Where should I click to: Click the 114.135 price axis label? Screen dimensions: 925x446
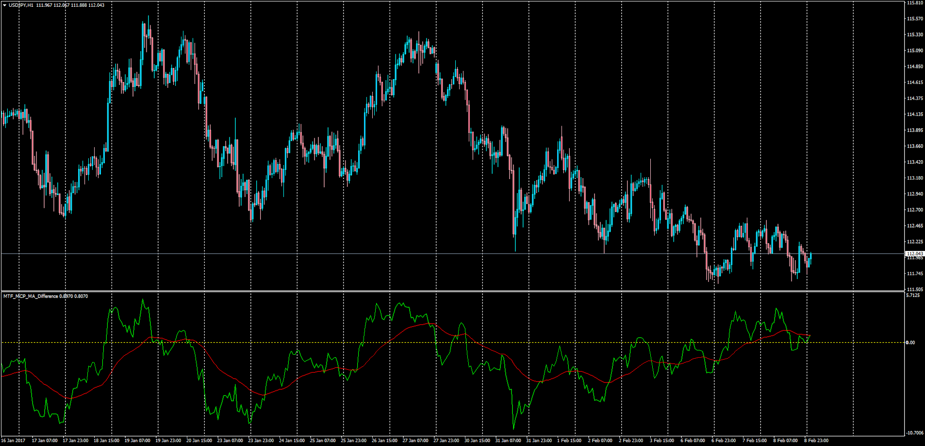coord(914,114)
